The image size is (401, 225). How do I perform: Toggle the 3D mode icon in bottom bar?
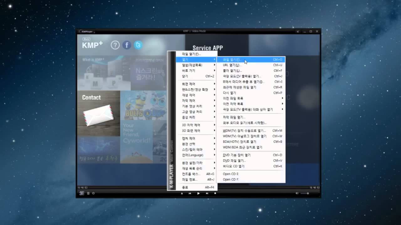pyautogui.click(x=82, y=193)
